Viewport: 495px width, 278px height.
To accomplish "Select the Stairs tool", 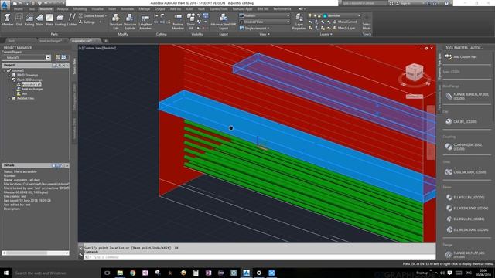I will click(x=39, y=19).
